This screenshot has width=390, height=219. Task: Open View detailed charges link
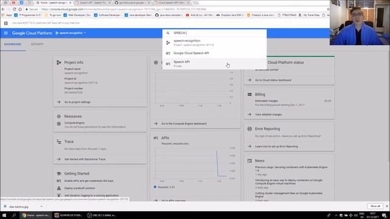tap(268, 114)
